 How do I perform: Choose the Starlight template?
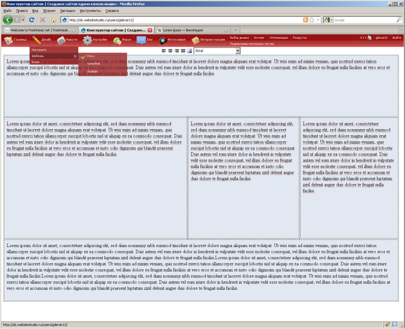[92, 71]
